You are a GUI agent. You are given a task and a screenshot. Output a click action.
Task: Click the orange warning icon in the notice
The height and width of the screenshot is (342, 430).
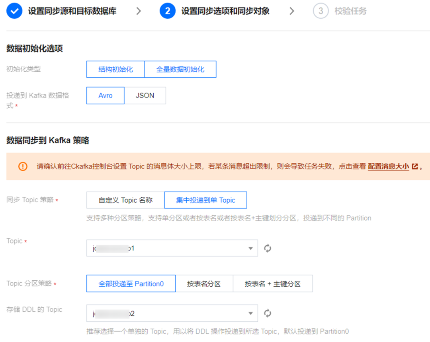[23, 166]
